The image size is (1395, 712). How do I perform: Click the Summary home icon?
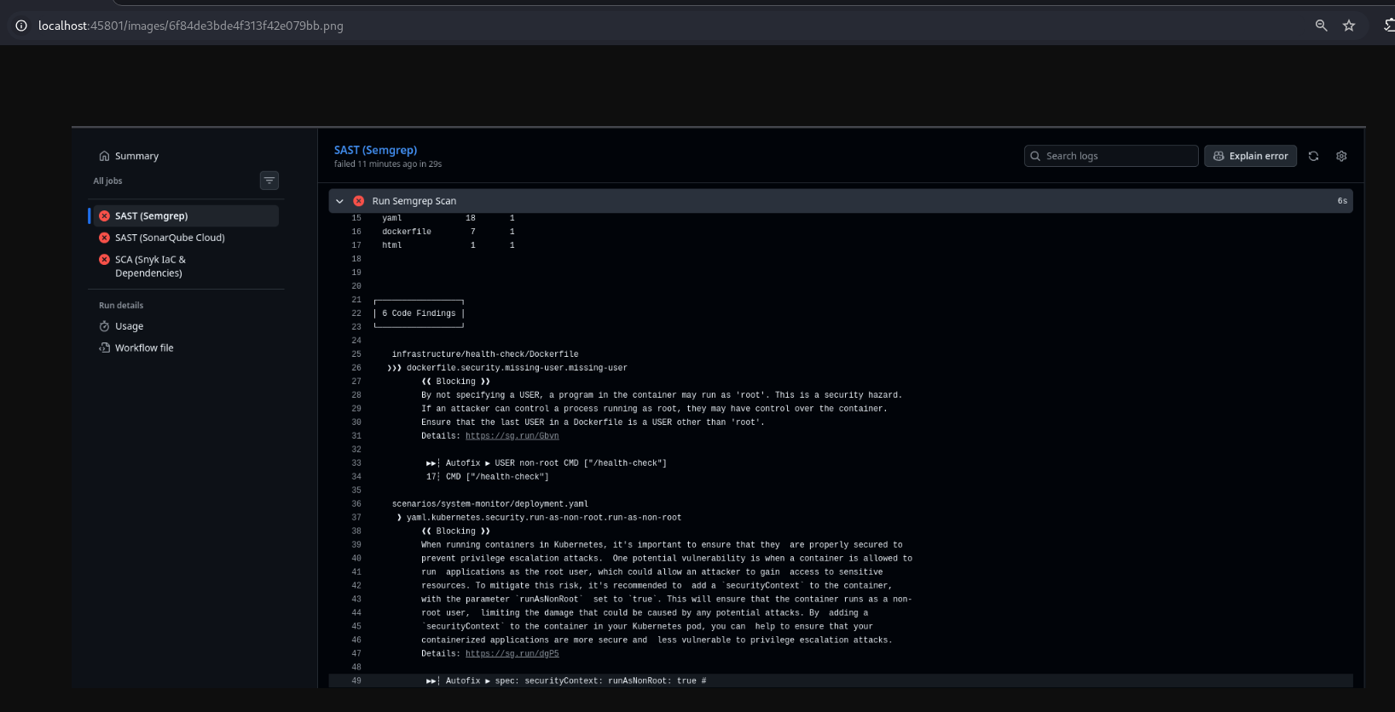104,156
